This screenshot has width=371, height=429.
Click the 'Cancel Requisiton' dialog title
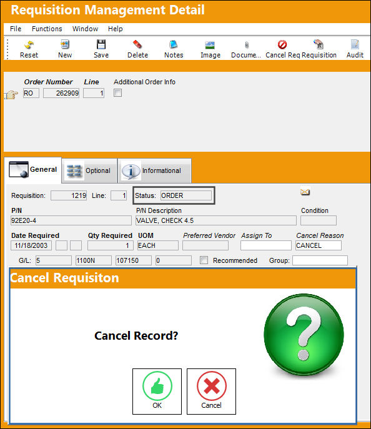[x=64, y=278]
